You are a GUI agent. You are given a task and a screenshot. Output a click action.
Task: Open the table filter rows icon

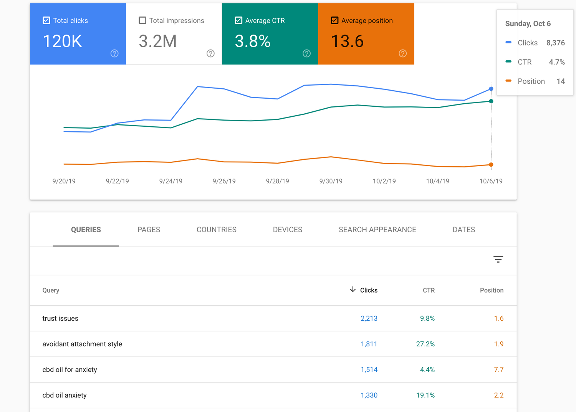click(498, 260)
